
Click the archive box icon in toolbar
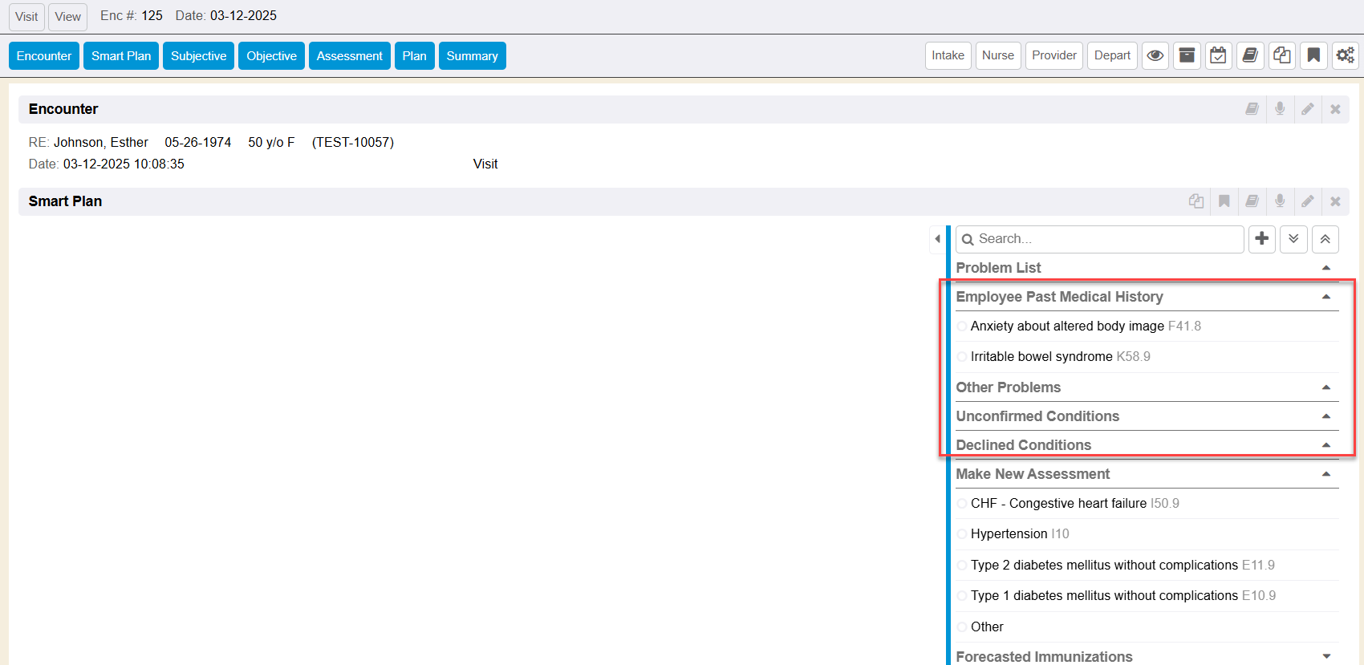(1187, 56)
